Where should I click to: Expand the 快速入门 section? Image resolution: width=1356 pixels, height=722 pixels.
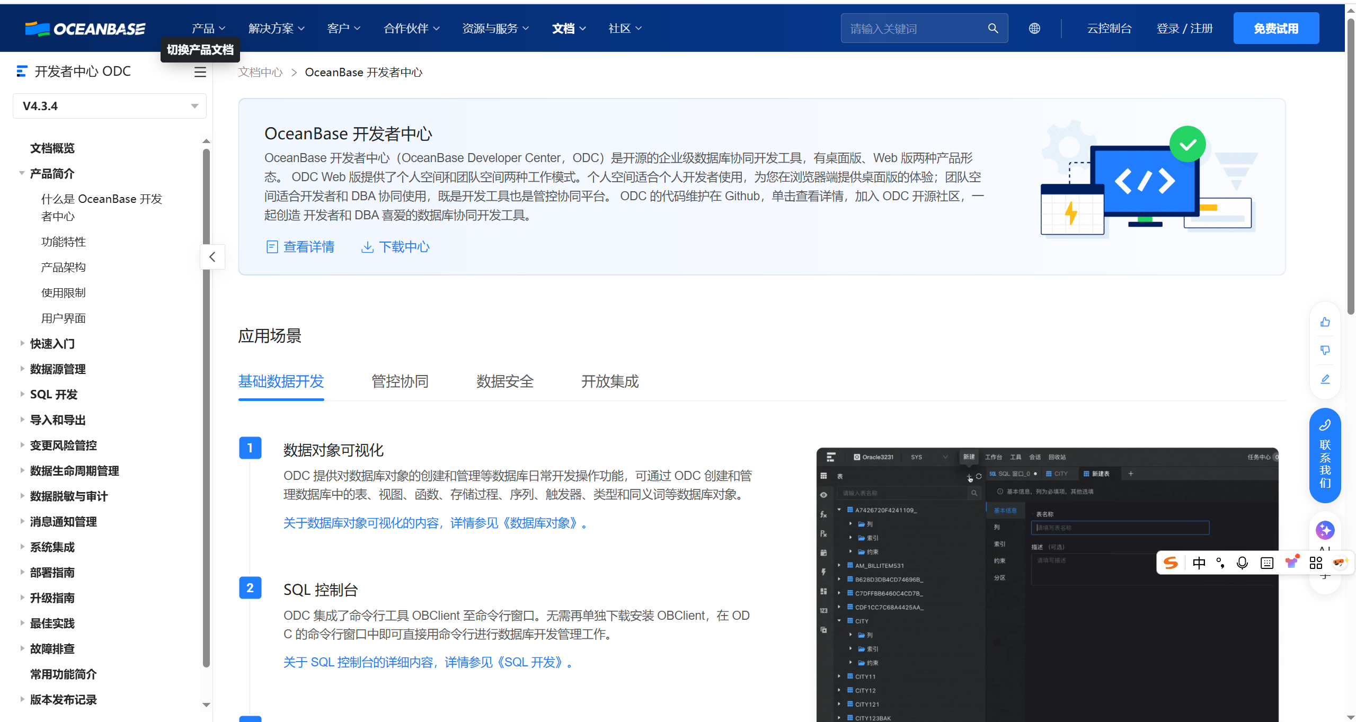[52, 343]
